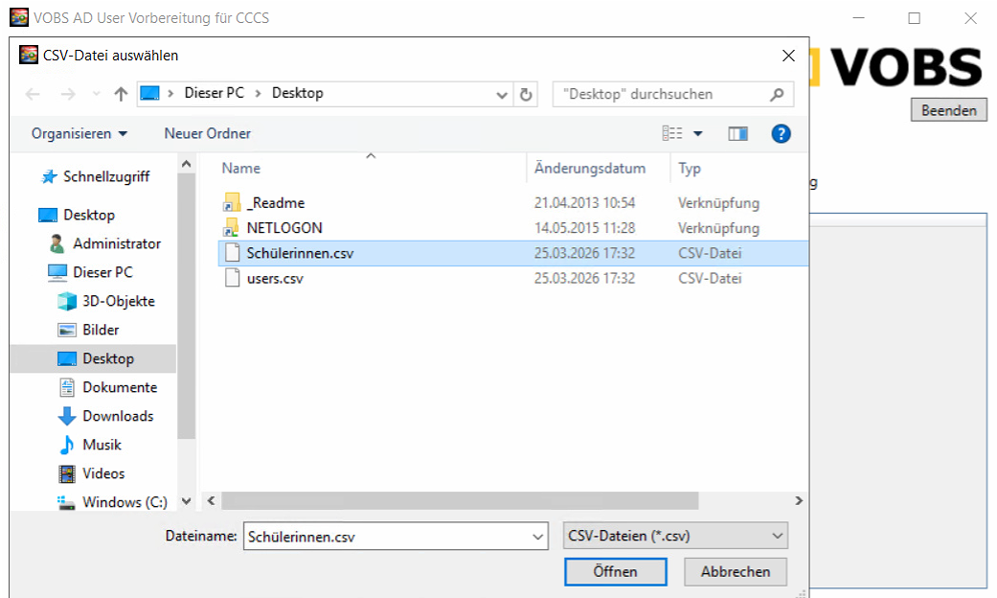Click the Öffnen button
This screenshot has width=997, height=598.
(x=615, y=571)
